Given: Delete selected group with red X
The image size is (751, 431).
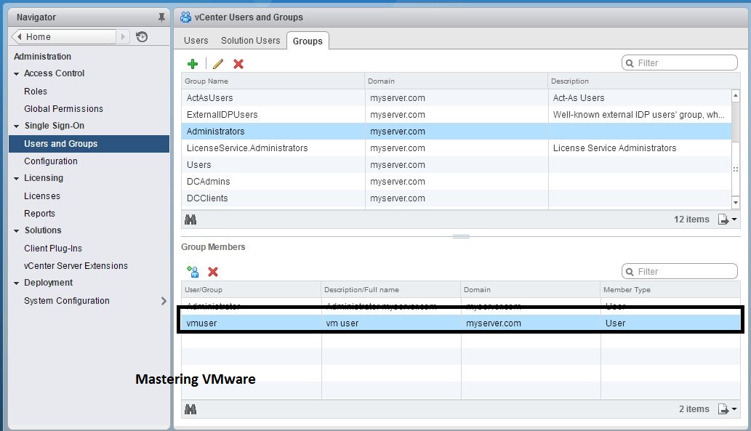Looking at the screenshot, I should pyautogui.click(x=238, y=64).
